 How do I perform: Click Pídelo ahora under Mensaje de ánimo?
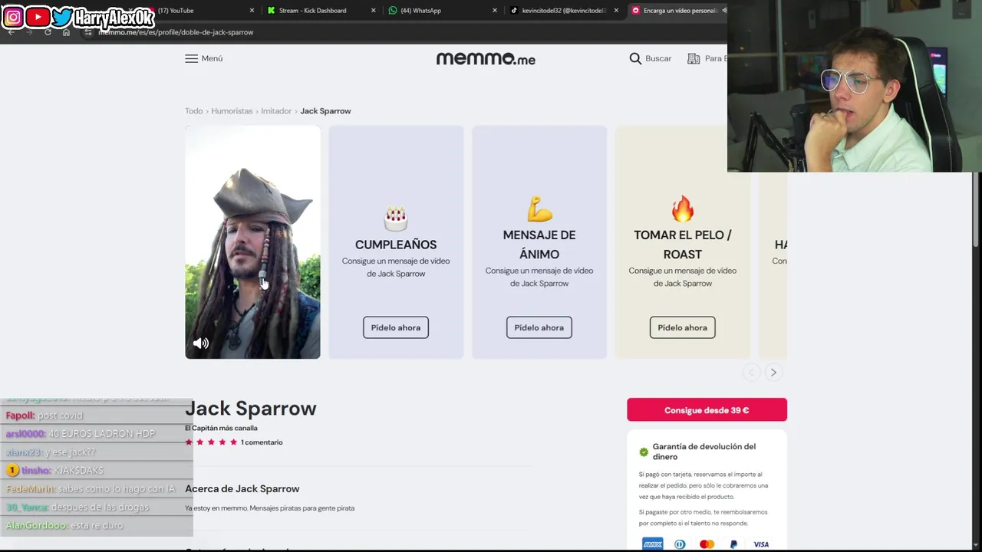539,327
